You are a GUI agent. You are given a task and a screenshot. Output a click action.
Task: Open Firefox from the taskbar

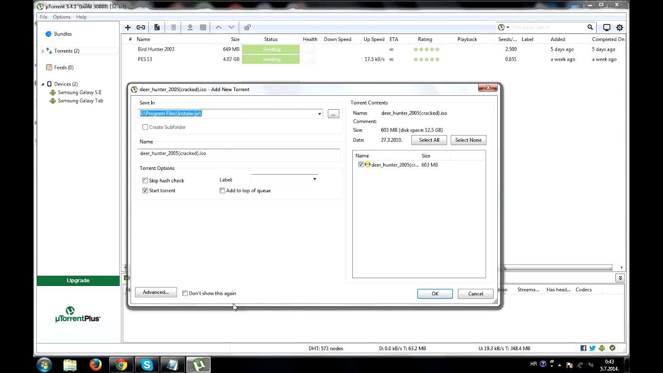pyautogui.click(x=95, y=365)
